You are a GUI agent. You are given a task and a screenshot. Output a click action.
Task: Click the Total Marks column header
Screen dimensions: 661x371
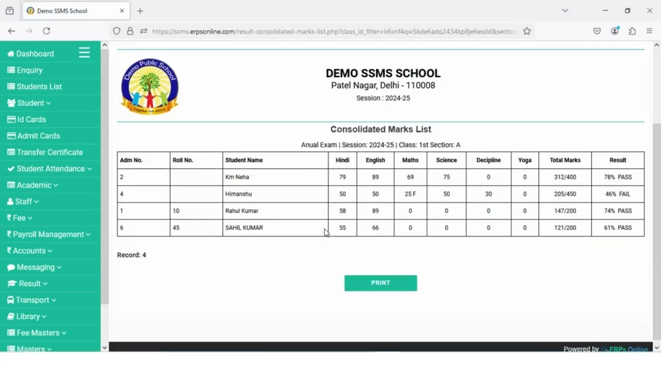(x=565, y=160)
